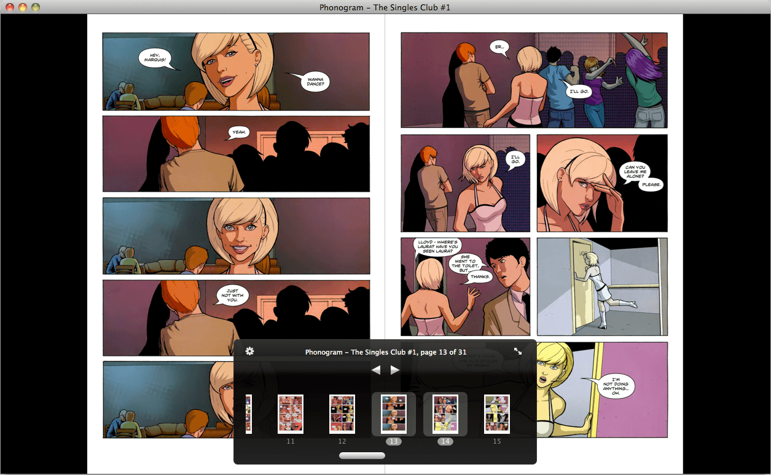Click the 'She went to the toilet, but...' bubble
This screenshot has width=771, height=475.
coord(466,262)
